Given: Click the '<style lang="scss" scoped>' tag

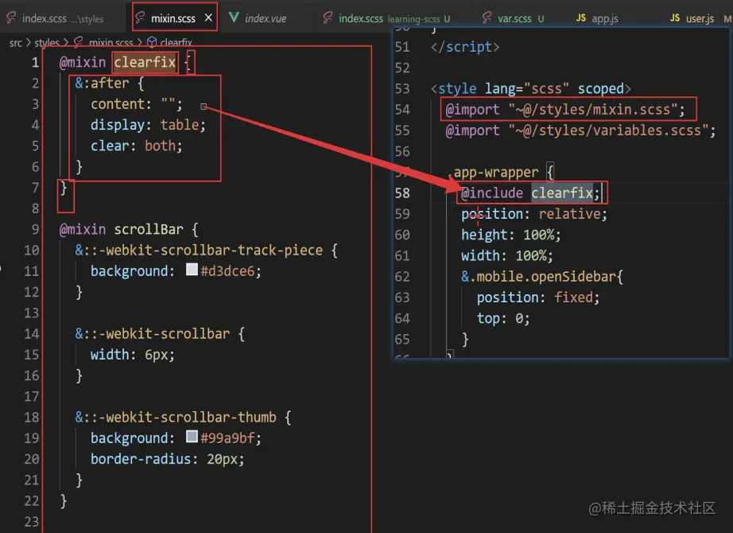Looking at the screenshot, I should (x=530, y=89).
